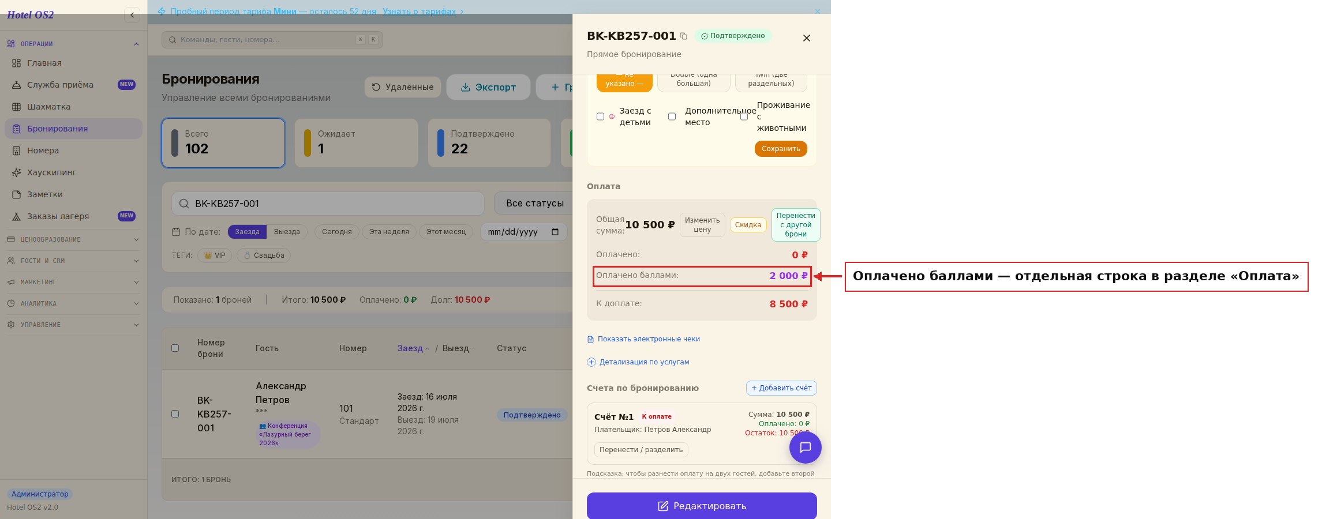
Task: Tick the Дополнительное место checkbox
Action: tap(672, 116)
